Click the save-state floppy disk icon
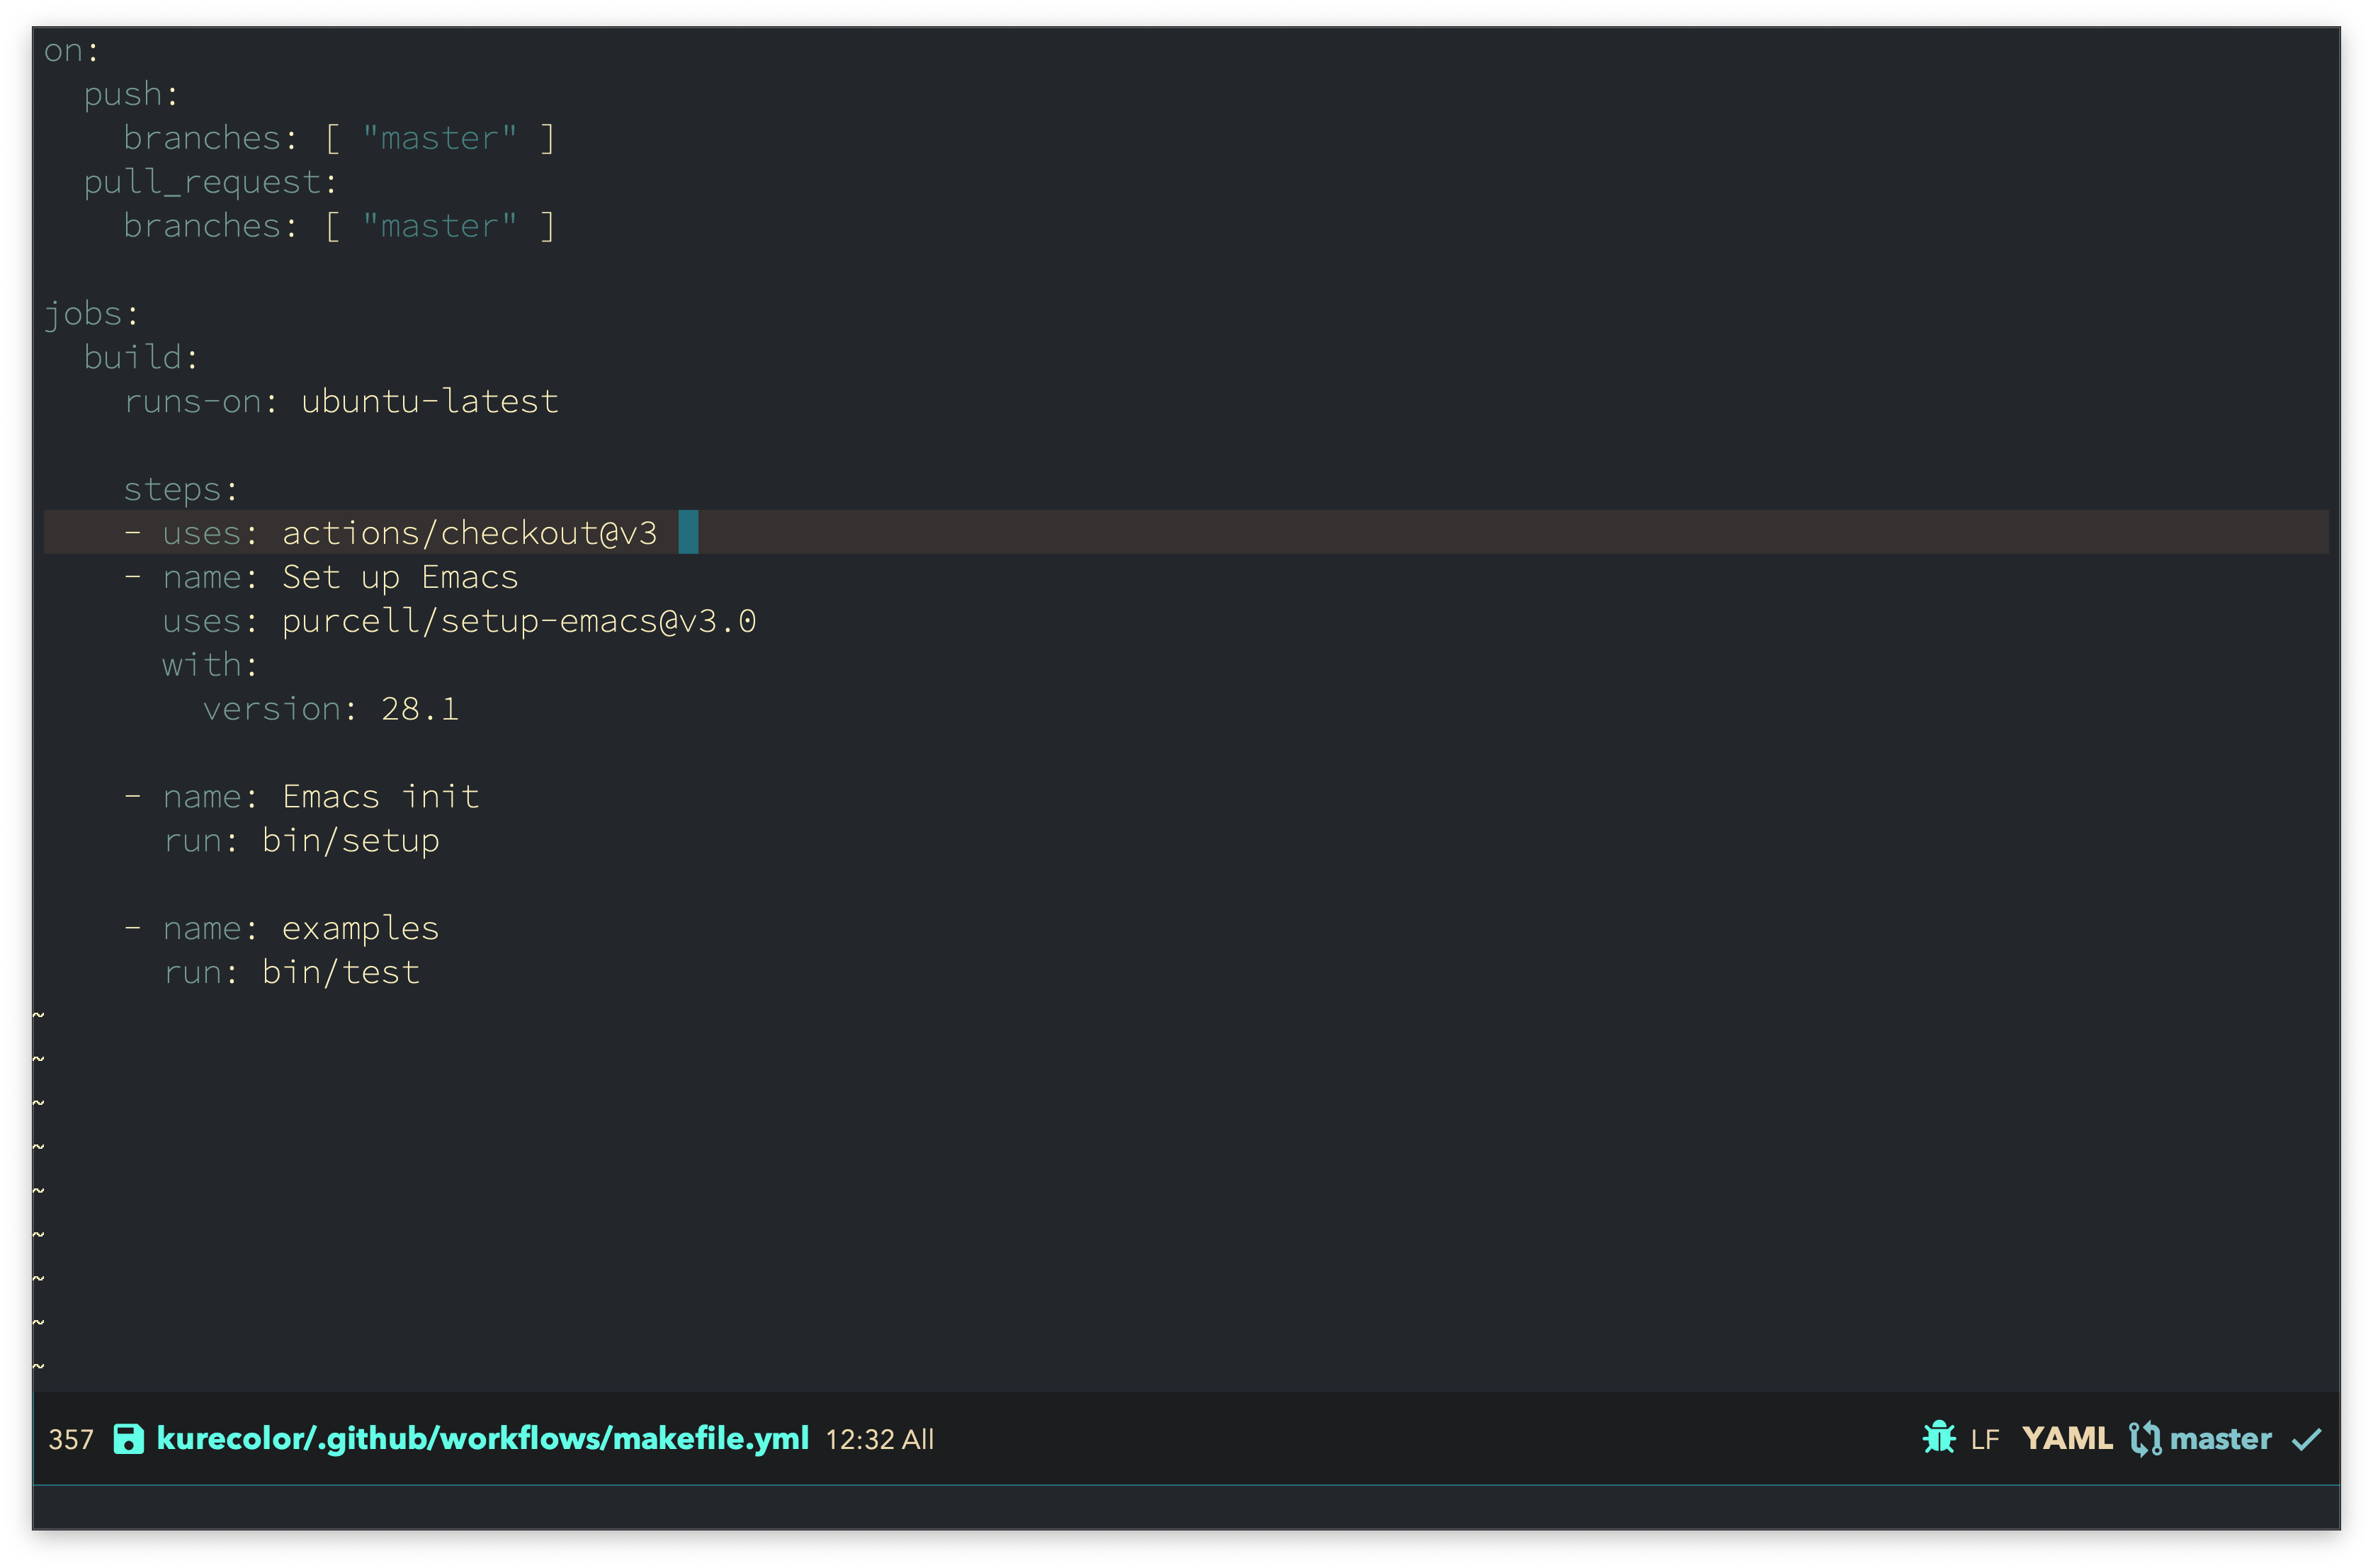 pos(128,1439)
